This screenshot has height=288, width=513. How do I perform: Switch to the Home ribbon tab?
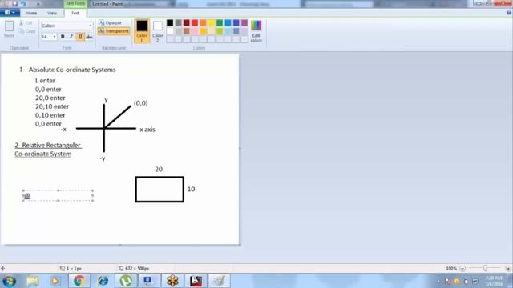(31, 13)
